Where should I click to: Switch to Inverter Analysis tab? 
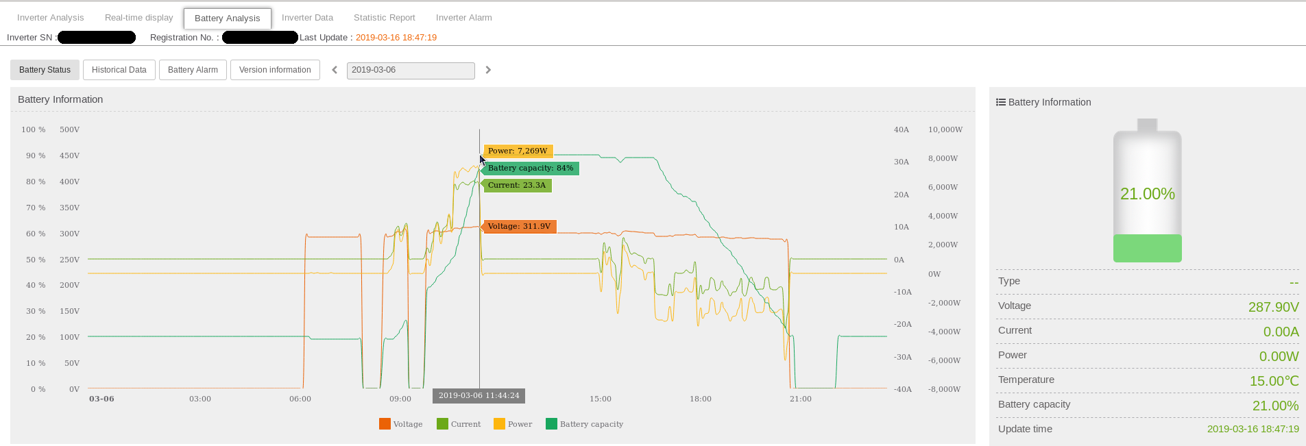coord(51,18)
